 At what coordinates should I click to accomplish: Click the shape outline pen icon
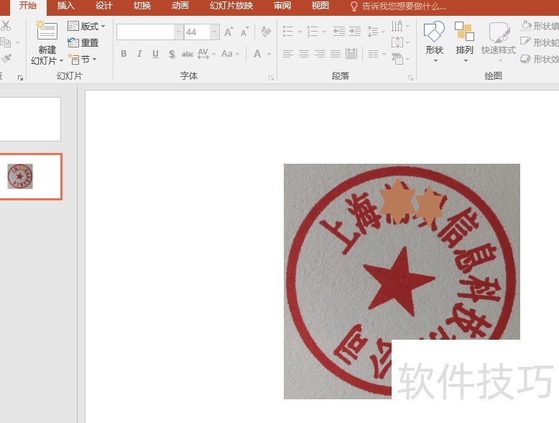(x=525, y=42)
